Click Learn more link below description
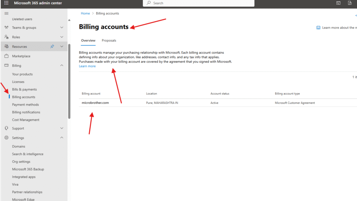The height and width of the screenshot is (201, 357). click(87, 66)
